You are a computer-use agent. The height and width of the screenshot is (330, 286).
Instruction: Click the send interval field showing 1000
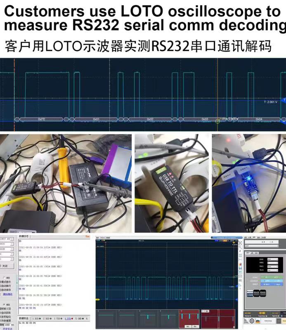pos(7,325)
